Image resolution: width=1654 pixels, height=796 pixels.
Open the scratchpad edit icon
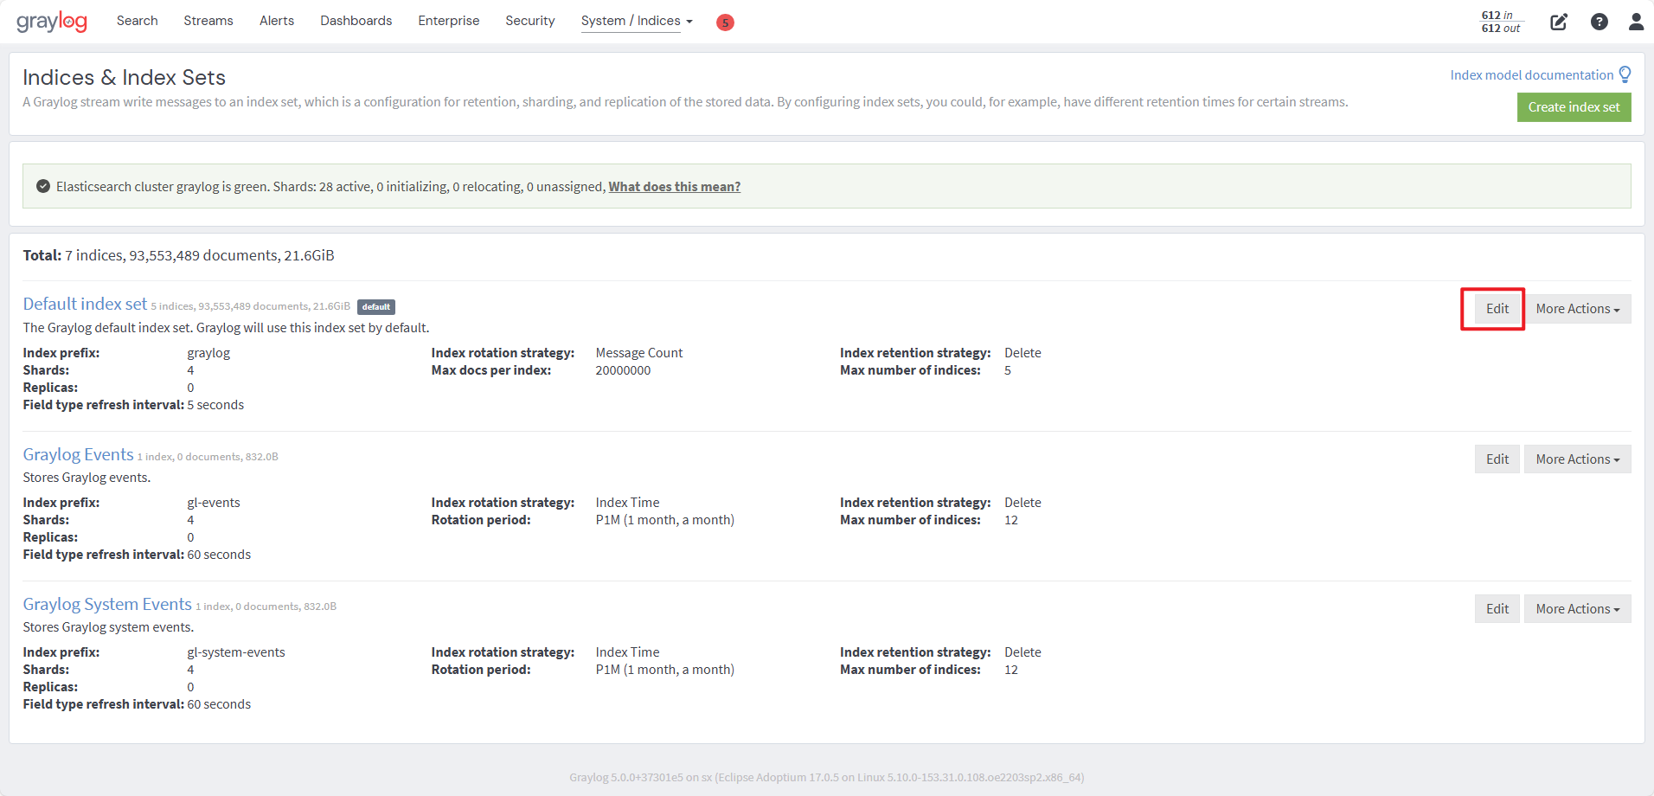[x=1559, y=22]
